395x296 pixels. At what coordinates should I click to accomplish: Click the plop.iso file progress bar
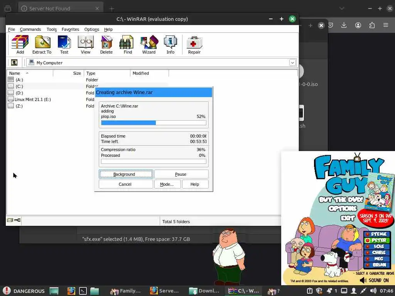[154, 123]
